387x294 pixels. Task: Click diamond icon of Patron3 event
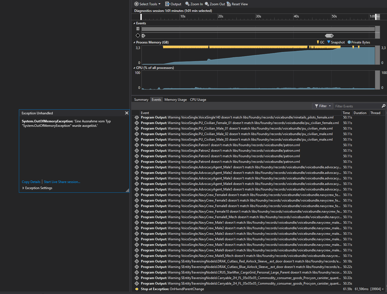pos(137,156)
